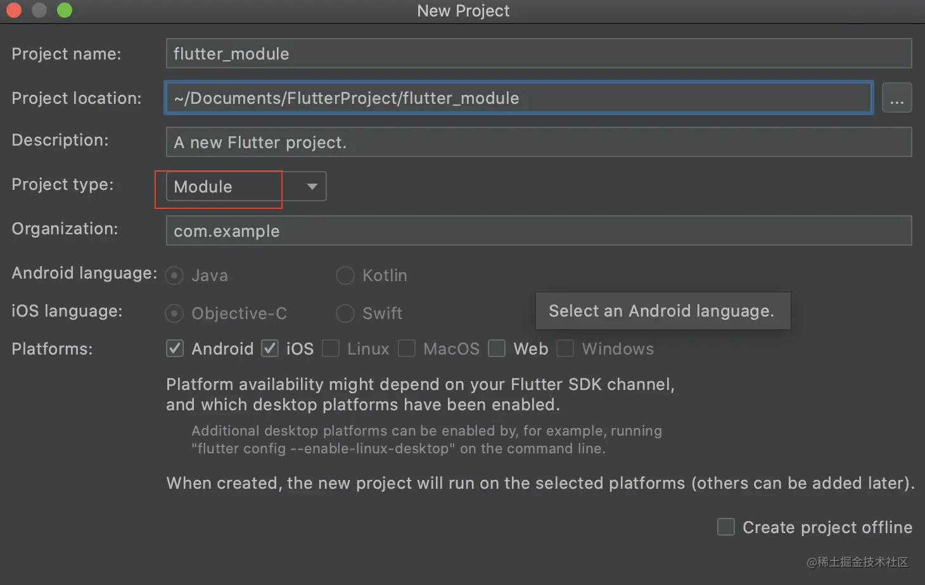The image size is (925, 585).
Task: Click the dropdown arrow next to Module
Action: click(312, 186)
